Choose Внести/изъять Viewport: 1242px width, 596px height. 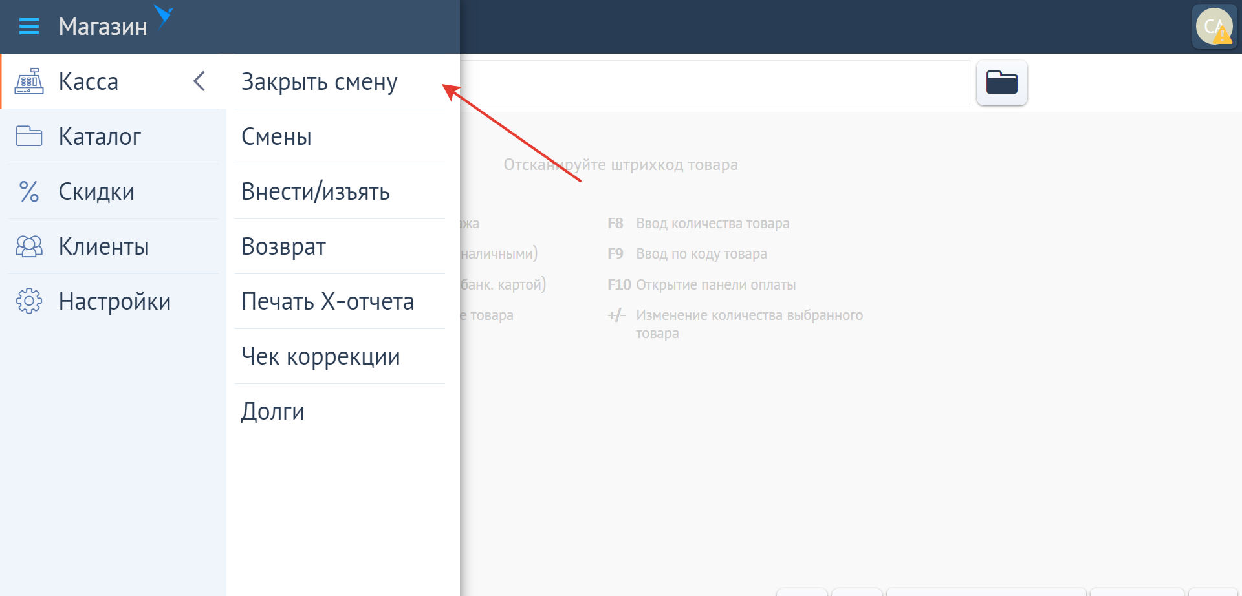click(340, 191)
